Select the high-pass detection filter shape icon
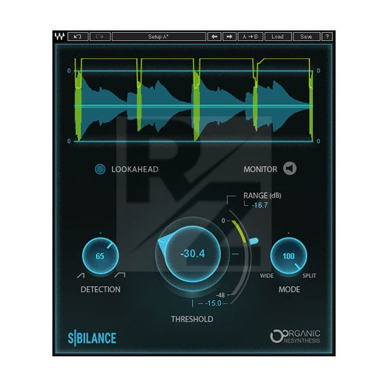This screenshot has height=388, width=388. click(81, 275)
